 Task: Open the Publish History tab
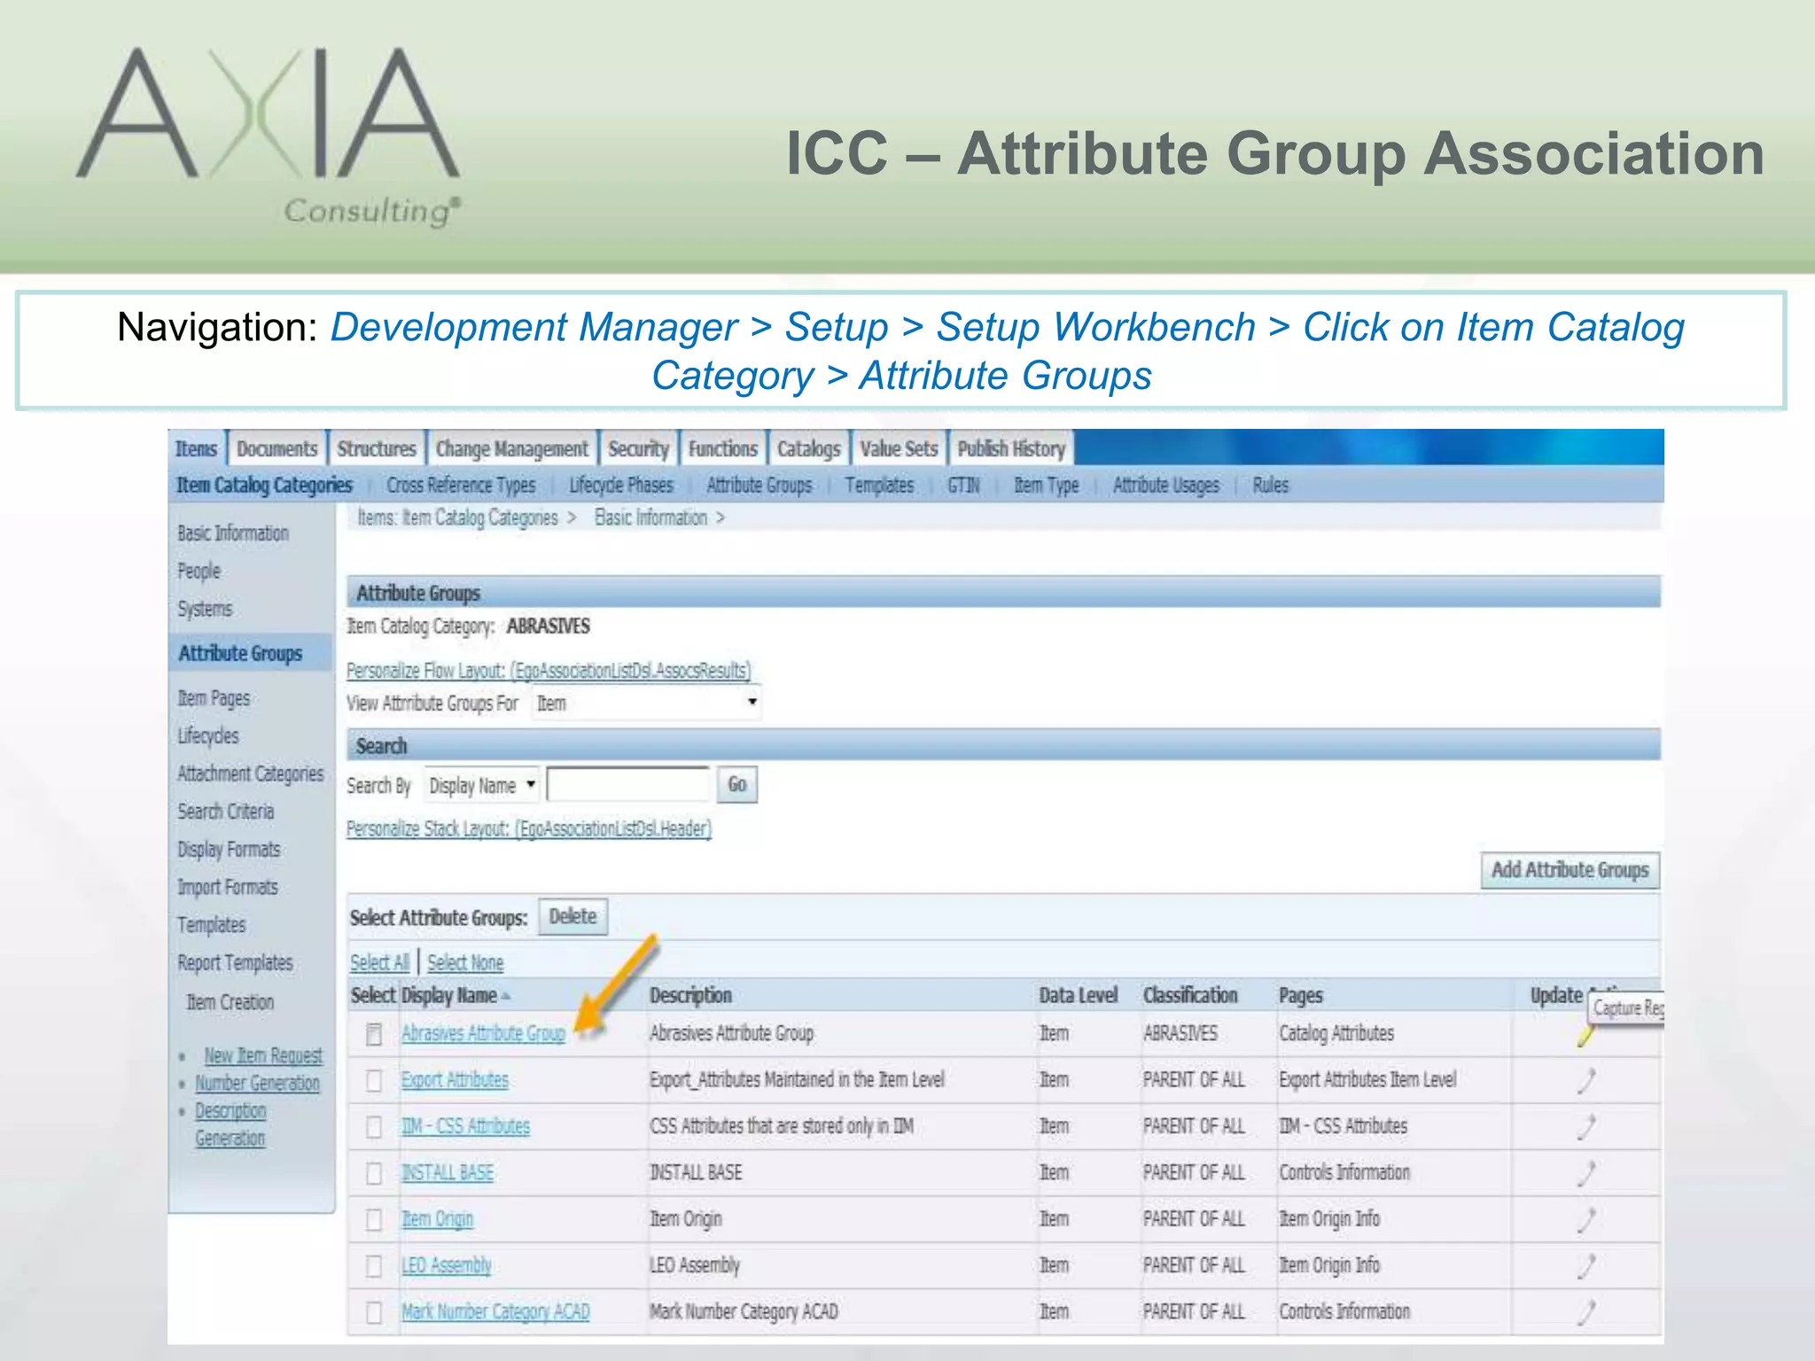(x=1011, y=448)
